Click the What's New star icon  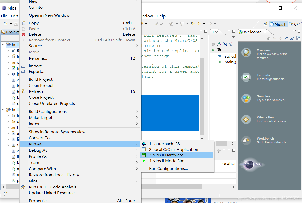pyautogui.click(x=246, y=119)
